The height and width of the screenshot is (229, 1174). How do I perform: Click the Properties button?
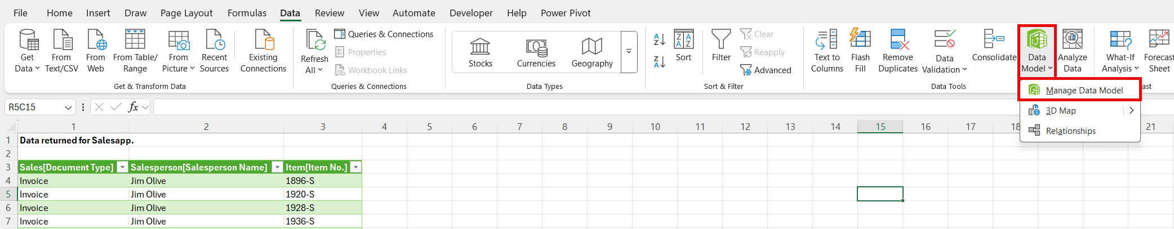tap(361, 52)
